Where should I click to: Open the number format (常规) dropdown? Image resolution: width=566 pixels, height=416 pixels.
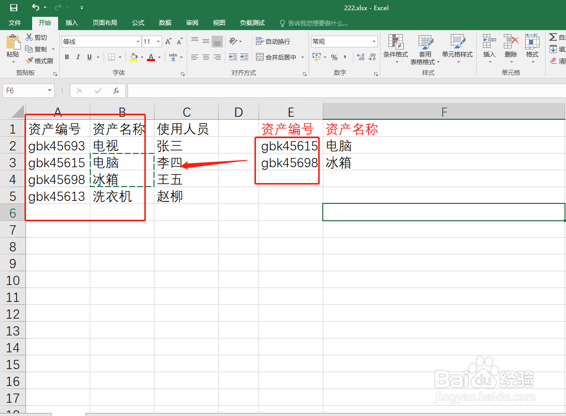coord(373,41)
